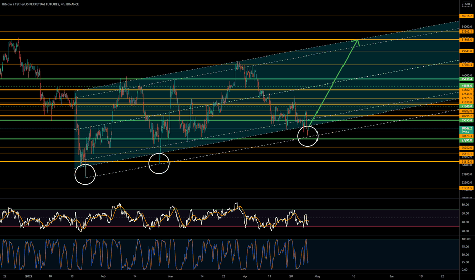
Task: Click the 2022 label on the time axis
Action: click(29, 276)
